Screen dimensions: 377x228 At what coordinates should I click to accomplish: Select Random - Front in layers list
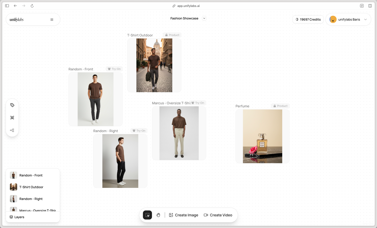pyautogui.click(x=31, y=175)
